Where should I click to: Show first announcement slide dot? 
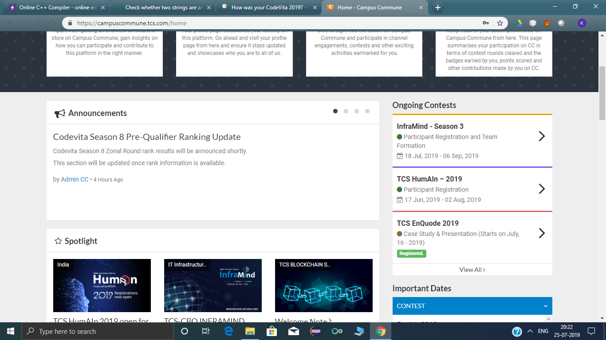click(x=335, y=111)
